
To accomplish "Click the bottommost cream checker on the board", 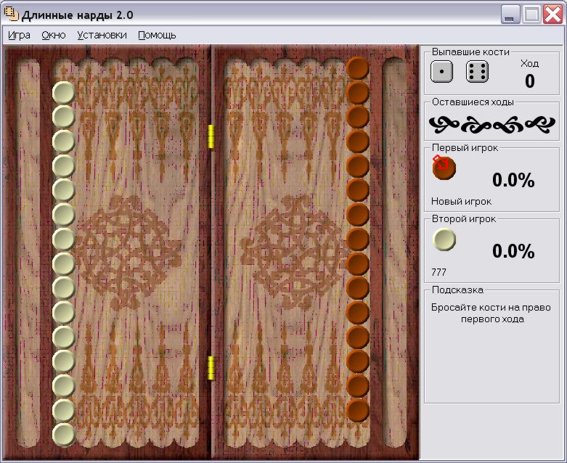I will click(x=64, y=435).
